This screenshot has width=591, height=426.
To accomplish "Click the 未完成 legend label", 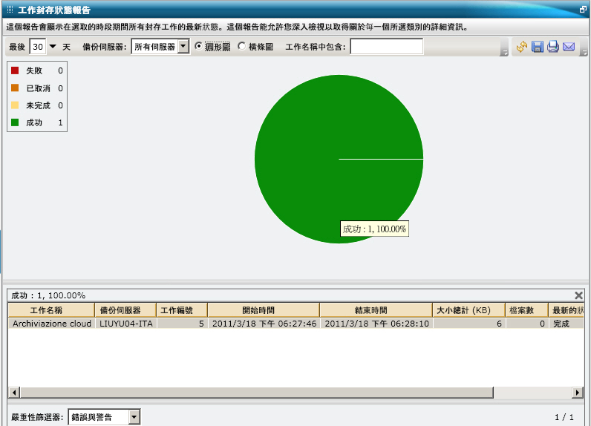I will pyautogui.click(x=38, y=105).
